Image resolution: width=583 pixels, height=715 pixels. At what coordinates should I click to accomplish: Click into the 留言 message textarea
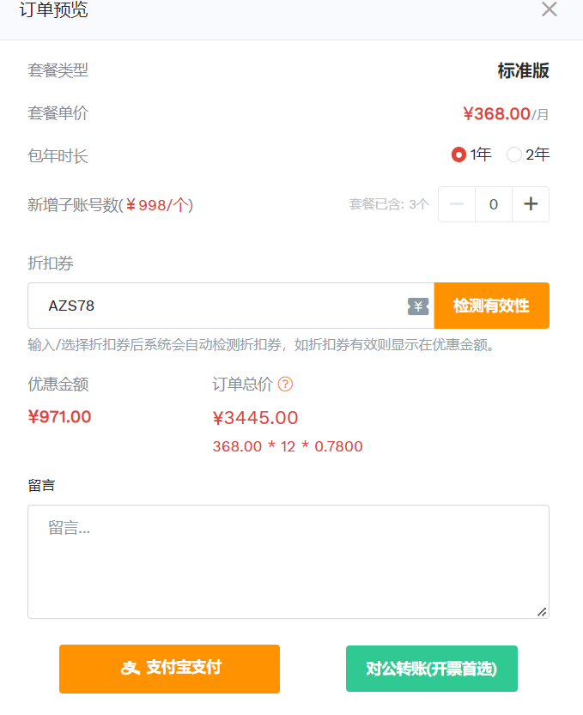[288, 561]
